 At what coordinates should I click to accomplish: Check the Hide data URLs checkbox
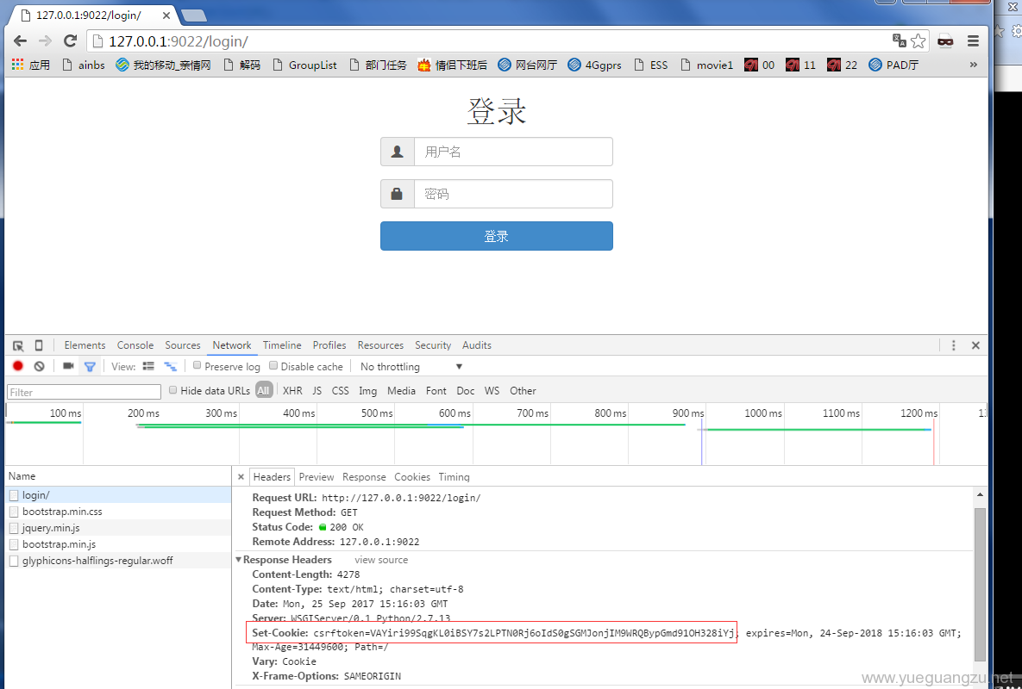[172, 390]
